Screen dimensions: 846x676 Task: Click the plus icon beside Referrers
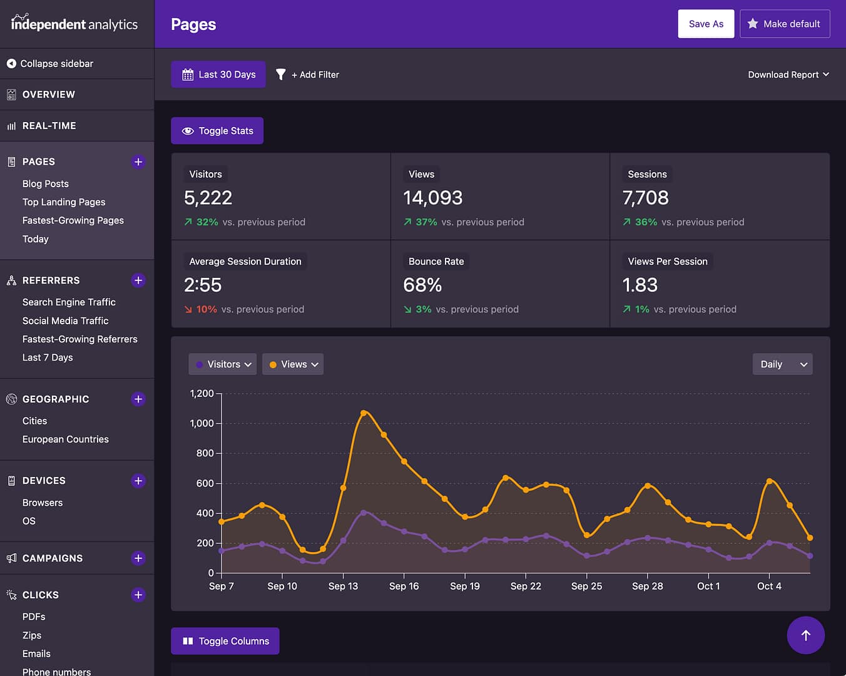coord(138,280)
